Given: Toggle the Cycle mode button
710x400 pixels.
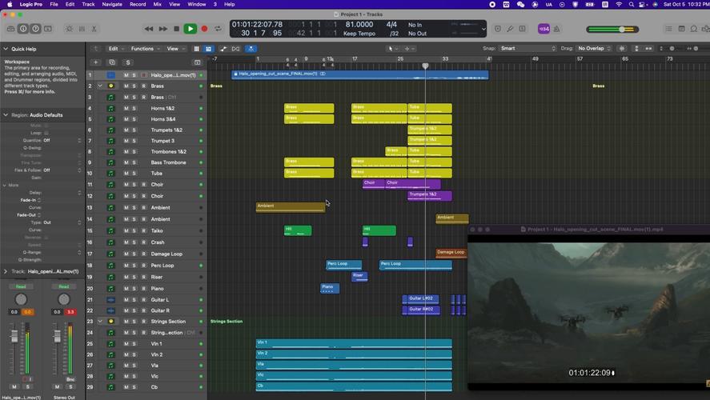Looking at the screenshot, I should [x=218, y=29].
